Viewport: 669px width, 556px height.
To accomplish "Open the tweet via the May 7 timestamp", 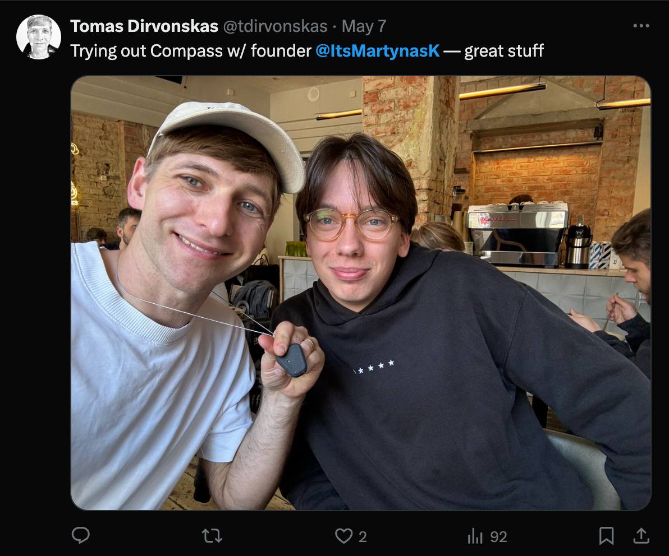I will [364, 26].
